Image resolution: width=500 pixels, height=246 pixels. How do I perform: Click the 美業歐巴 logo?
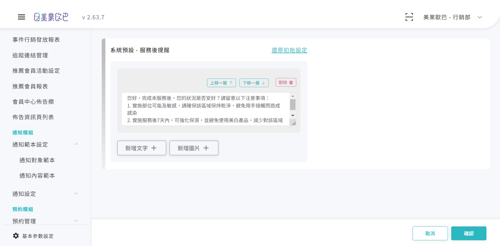pos(51,17)
